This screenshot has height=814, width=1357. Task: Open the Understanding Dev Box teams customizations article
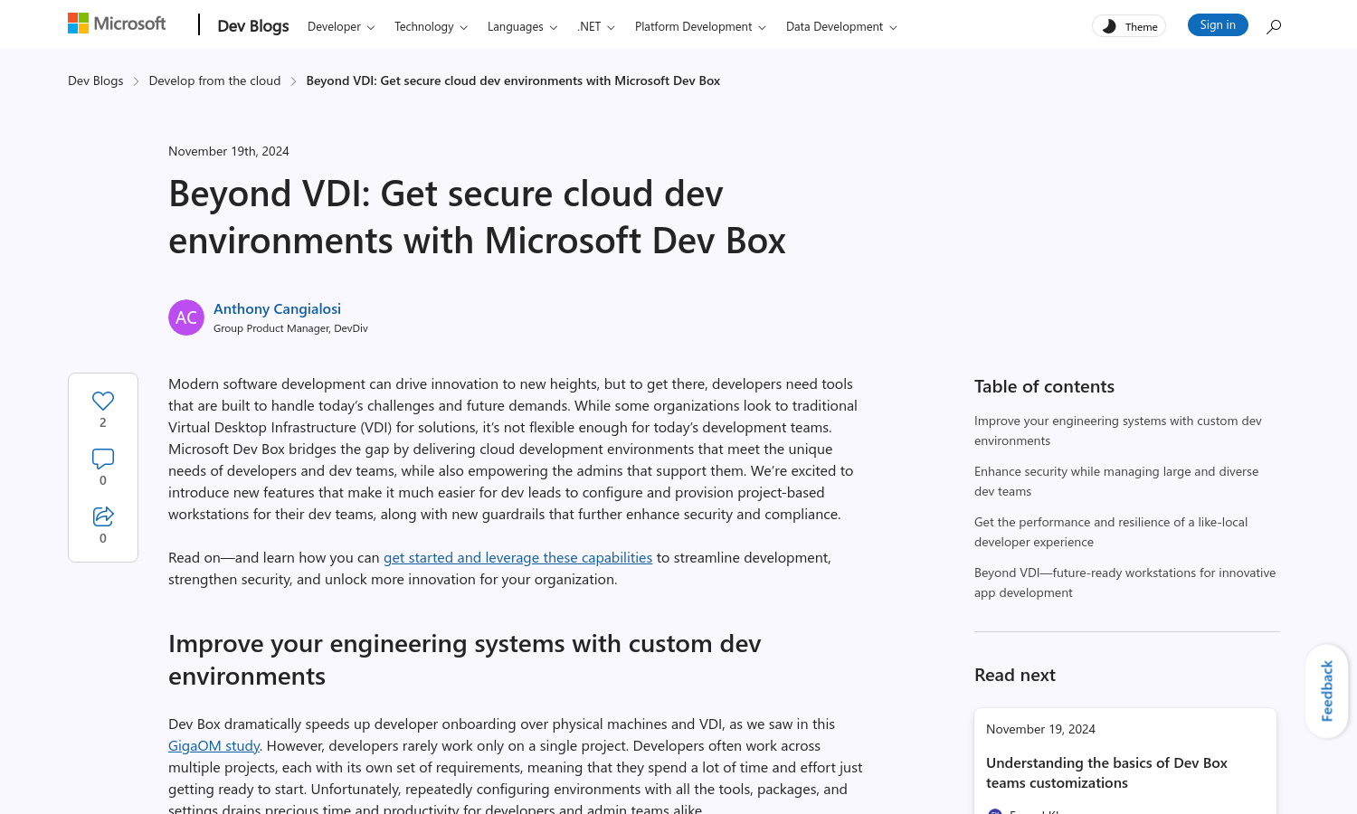pos(1106,771)
